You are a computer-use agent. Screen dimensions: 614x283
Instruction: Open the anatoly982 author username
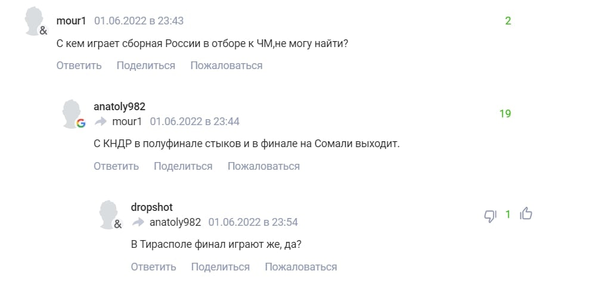[119, 107]
